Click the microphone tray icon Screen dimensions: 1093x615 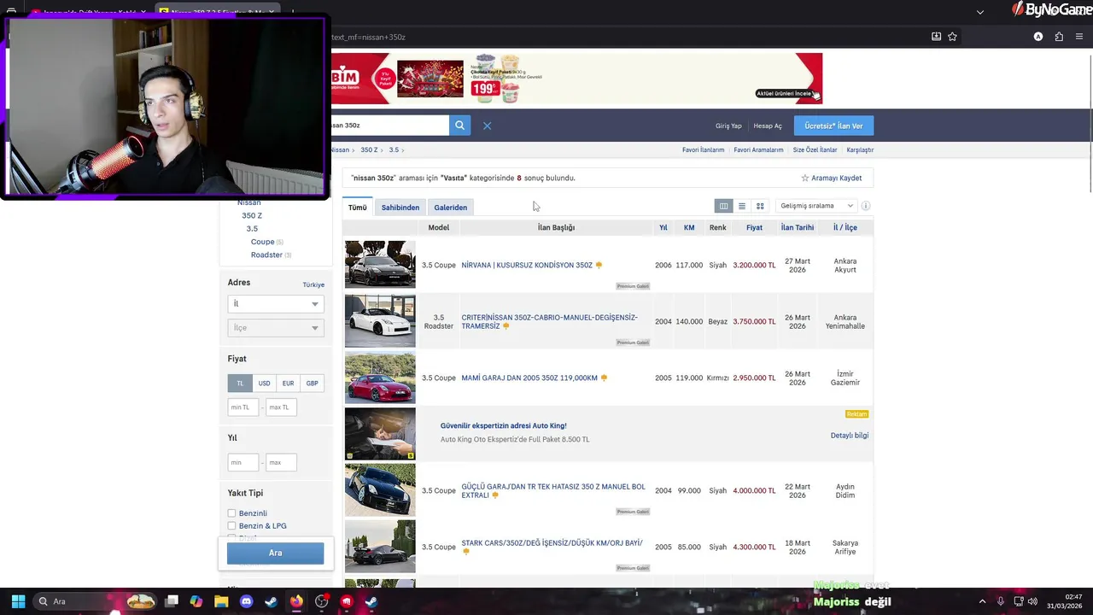click(1000, 601)
